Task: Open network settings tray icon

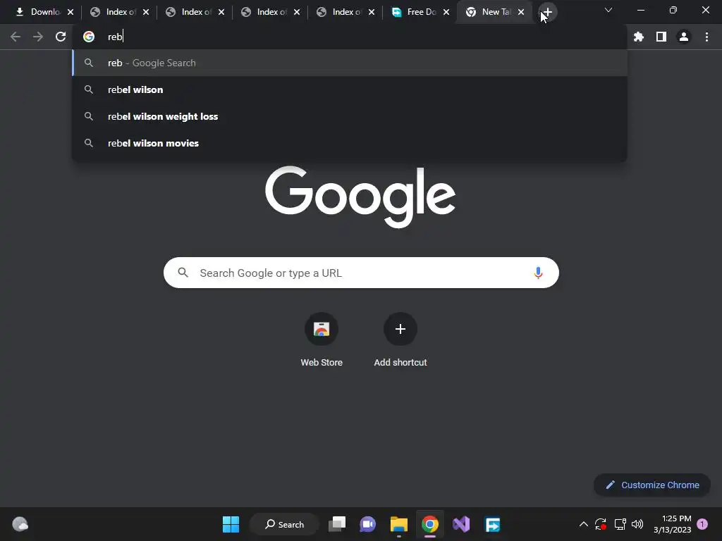Action: pos(620,524)
